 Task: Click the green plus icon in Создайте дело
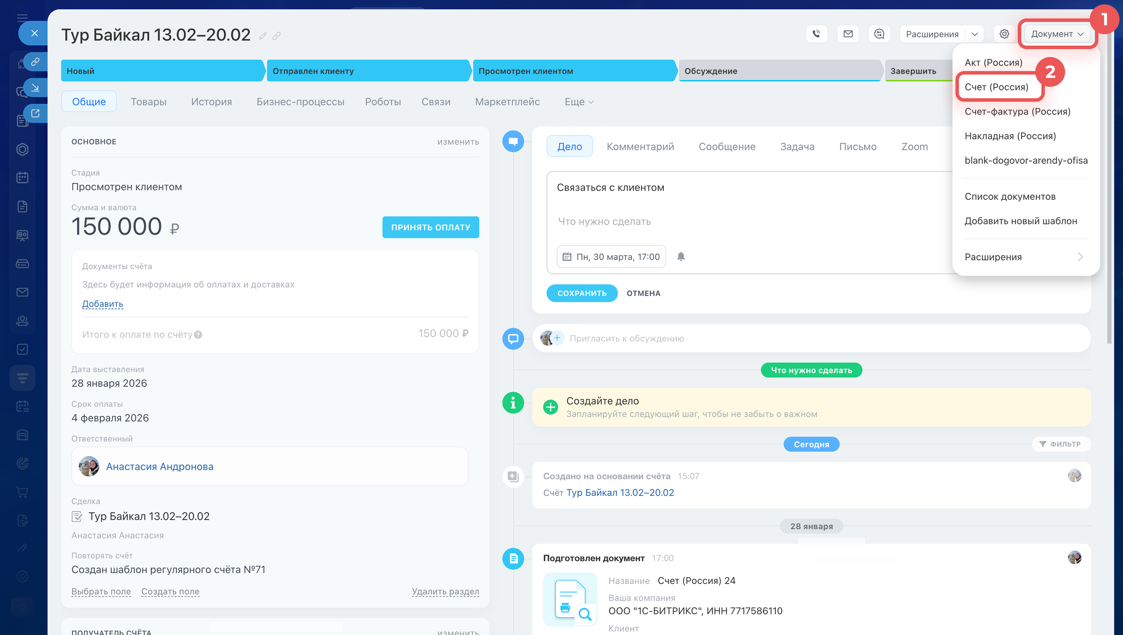tap(550, 407)
